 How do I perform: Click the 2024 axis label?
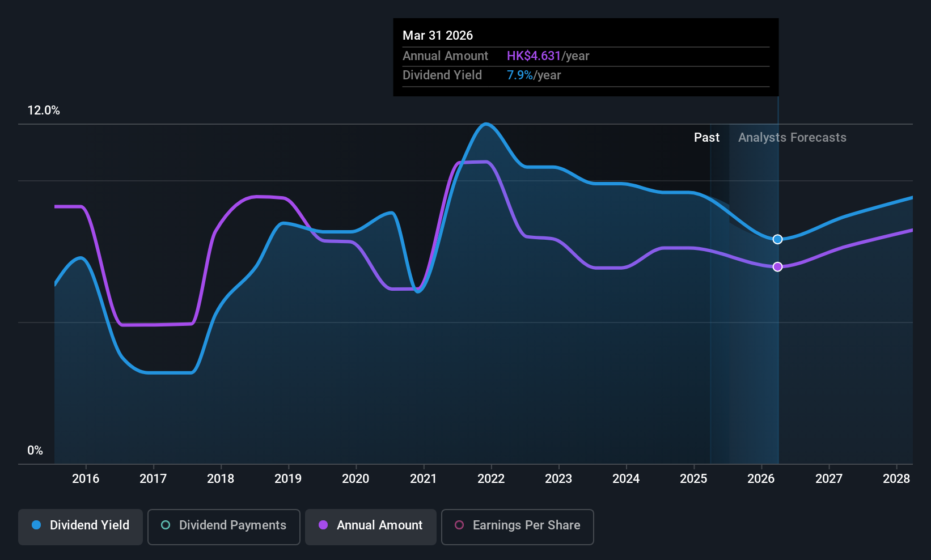(626, 478)
